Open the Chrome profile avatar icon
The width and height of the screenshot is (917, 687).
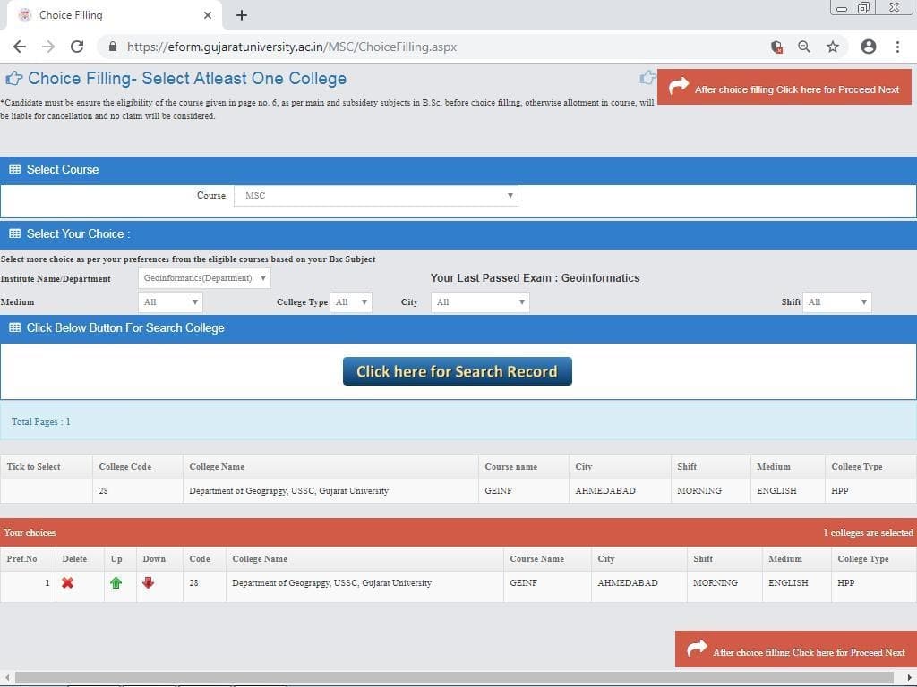(868, 46)
